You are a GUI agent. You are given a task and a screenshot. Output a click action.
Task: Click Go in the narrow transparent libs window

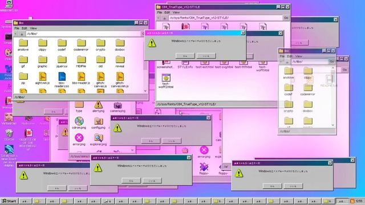click(x=332, y=61)
